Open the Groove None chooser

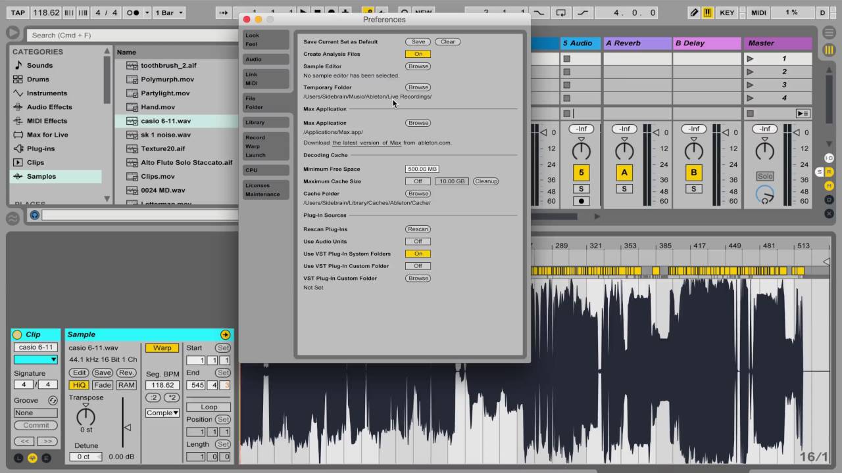[36, 413]
